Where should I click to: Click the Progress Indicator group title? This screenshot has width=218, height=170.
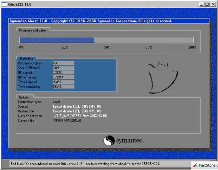pos(33,30)
